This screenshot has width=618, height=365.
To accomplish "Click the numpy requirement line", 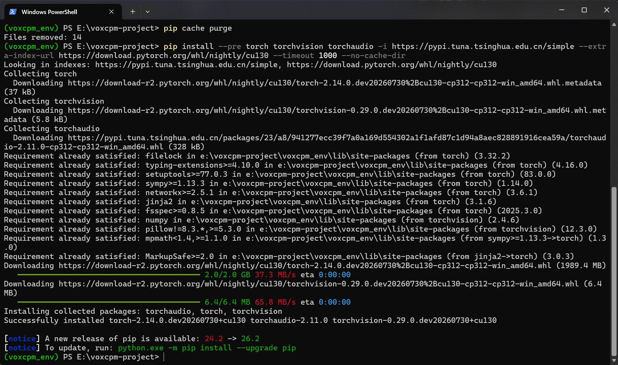I will 262,220.
